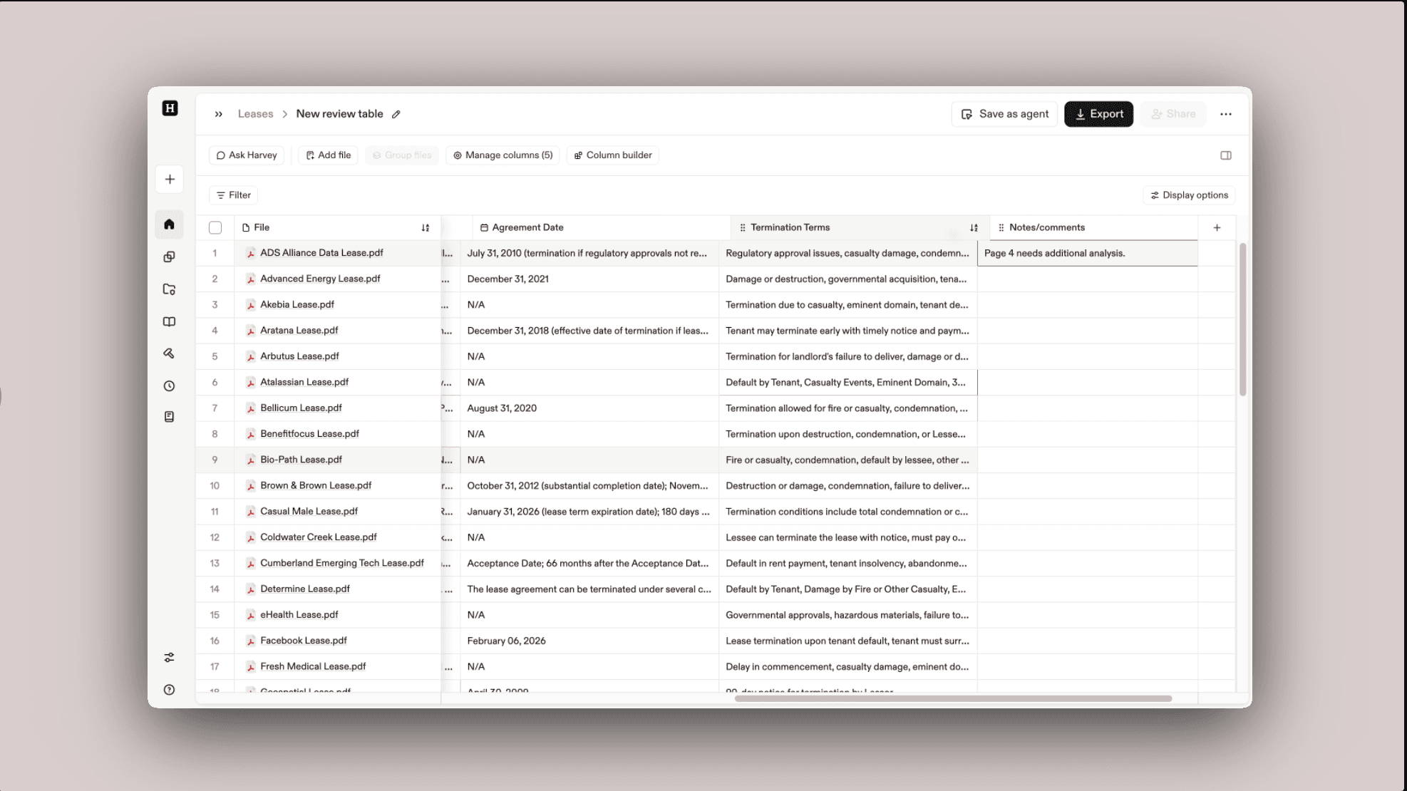Export the review table

click(x=1098, y=114)
